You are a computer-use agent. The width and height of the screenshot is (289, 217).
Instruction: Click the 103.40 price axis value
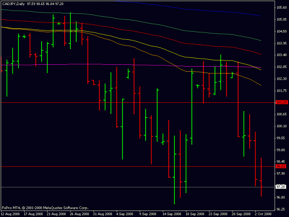(x=282, y=55)
